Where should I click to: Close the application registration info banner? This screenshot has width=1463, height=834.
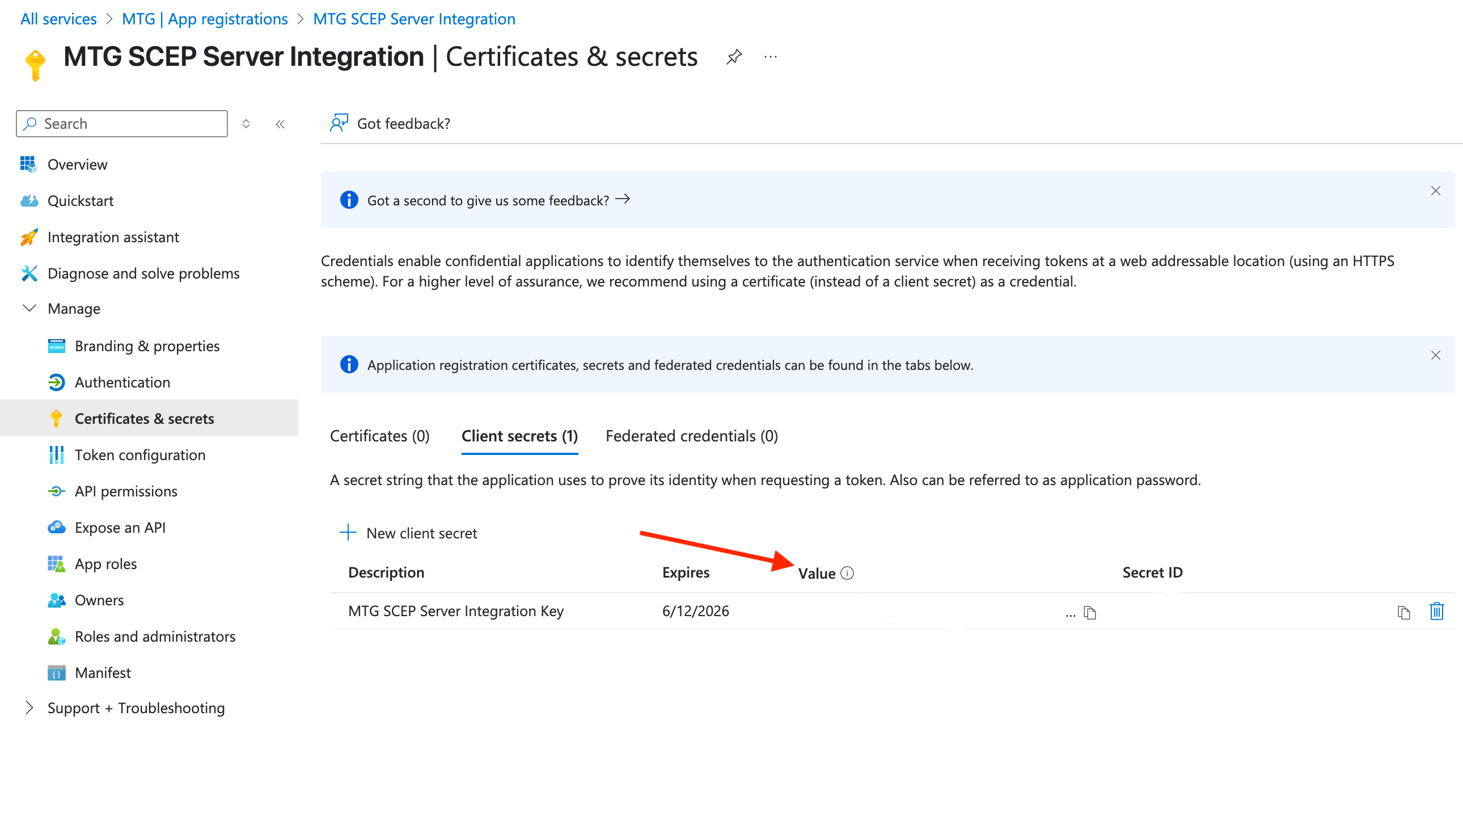click(x=1435, y=355)
